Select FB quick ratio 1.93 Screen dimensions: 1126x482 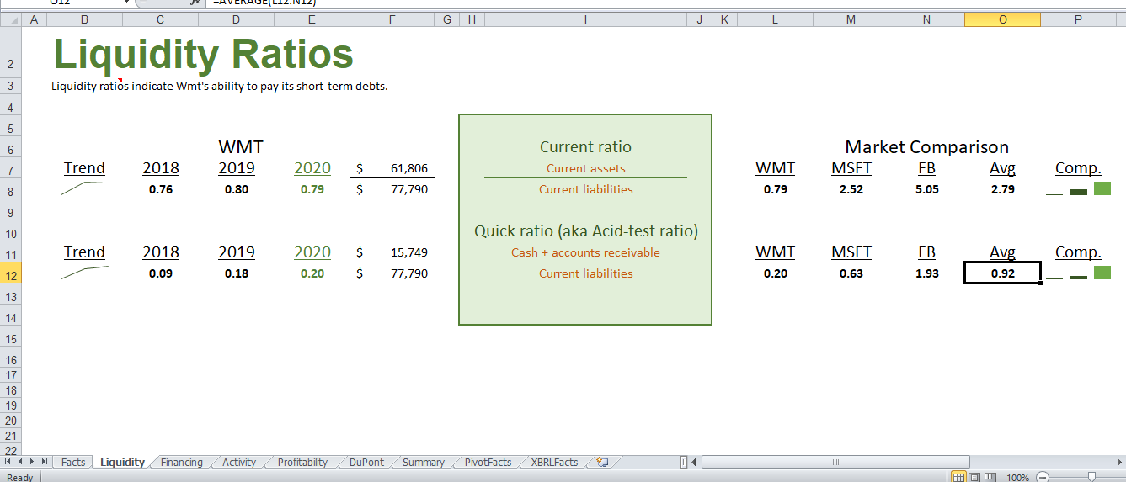click(927, 273)
